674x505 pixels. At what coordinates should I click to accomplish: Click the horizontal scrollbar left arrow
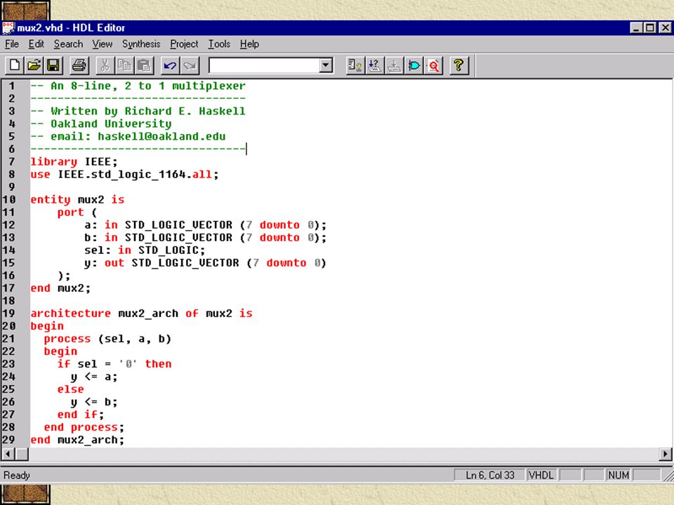[x=8, y=454]
